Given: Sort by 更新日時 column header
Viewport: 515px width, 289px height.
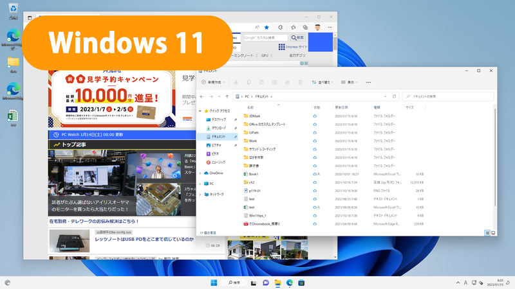Looking at the screenshot, I should tap(341, 107).
